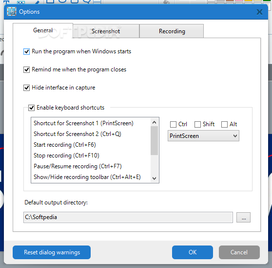Click the shortcut list scrollbar thumb
Image resolution: width=272 pixels, height=268 pixels.
154,141
